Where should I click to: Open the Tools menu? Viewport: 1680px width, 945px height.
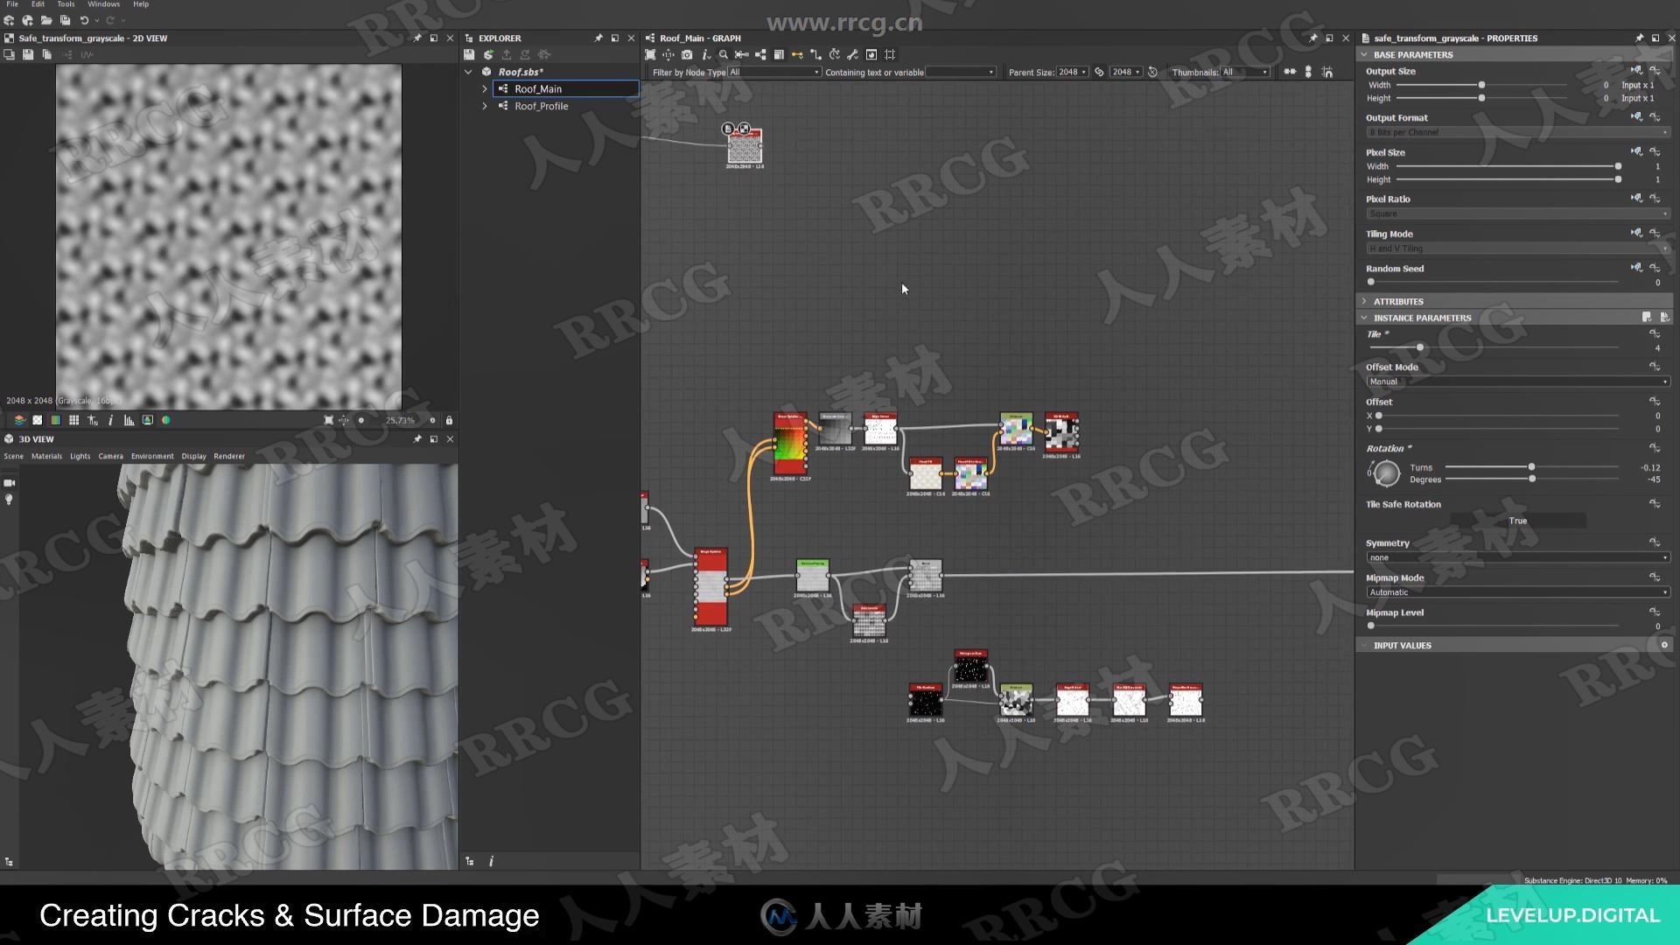point(66,4)
